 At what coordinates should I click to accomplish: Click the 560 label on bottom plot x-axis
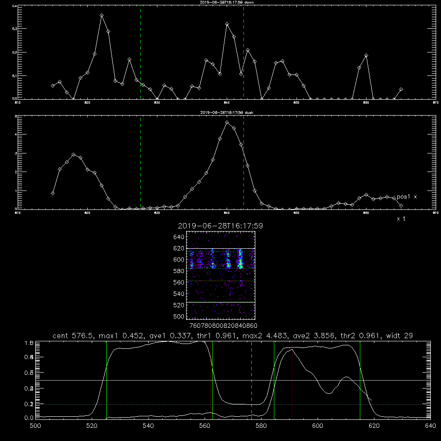pyautogui.click(x=205, y=426)
